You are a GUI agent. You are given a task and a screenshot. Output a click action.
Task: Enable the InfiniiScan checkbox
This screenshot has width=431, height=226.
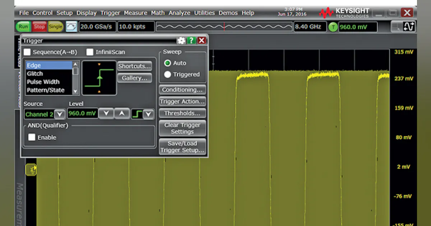click(90, 52)
